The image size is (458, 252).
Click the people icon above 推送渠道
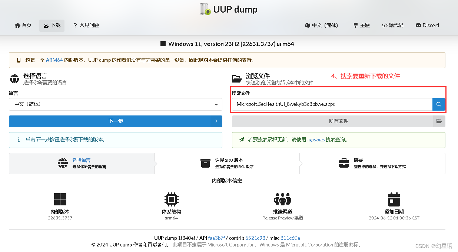[x=283, y=199]
